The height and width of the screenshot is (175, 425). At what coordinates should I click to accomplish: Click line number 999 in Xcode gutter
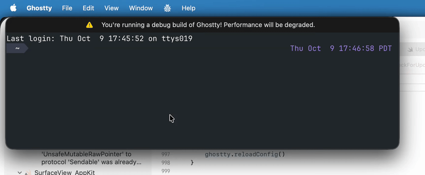coord(165,171)
